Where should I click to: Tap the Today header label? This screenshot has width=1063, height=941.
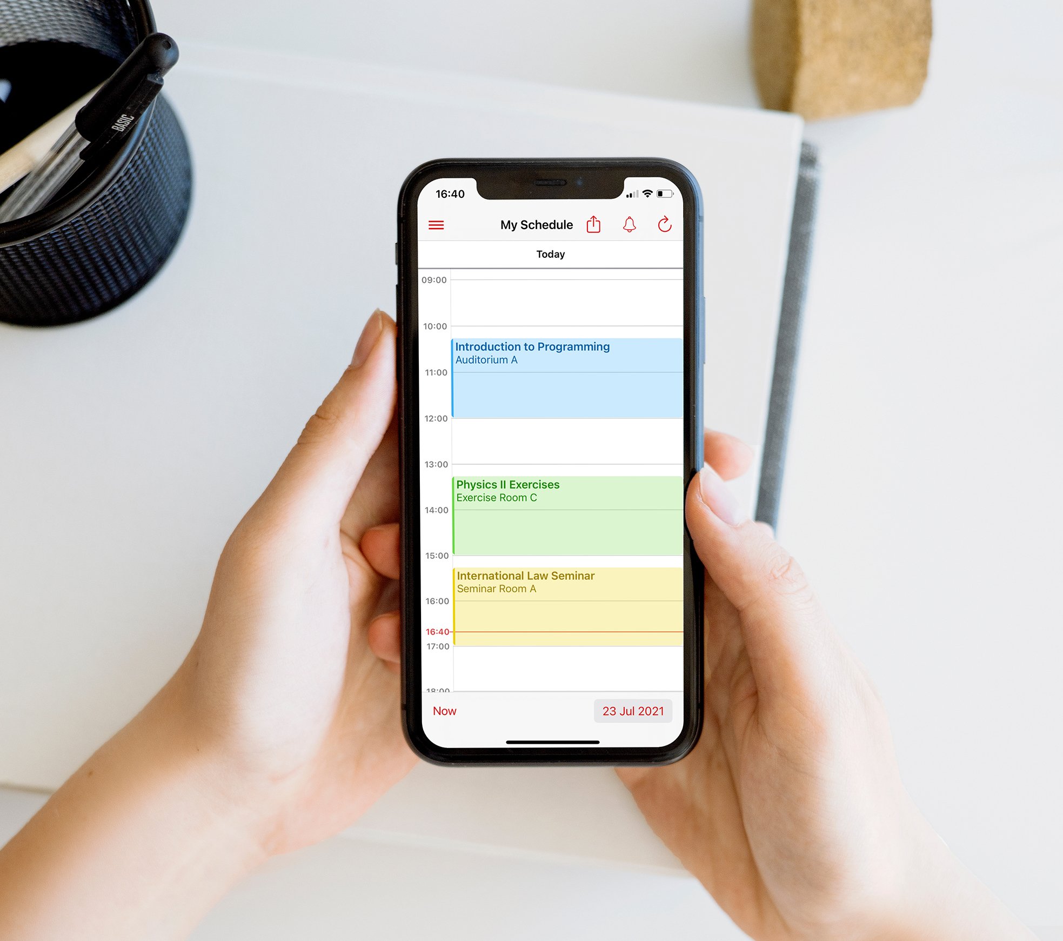coord(550,252)
